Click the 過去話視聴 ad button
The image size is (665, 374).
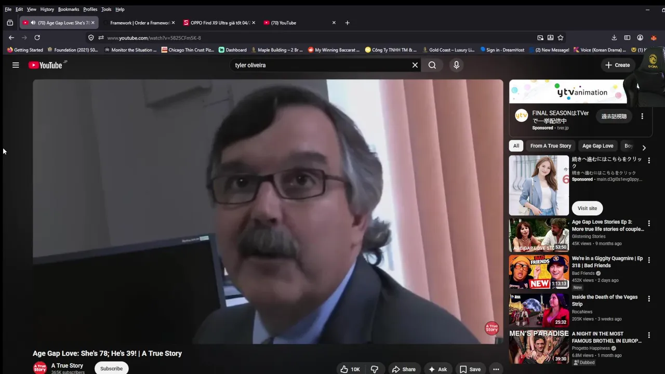(614, 116)
